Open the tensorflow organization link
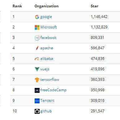This screenshot has height=120, width=120. pyautogui.click(x=50, y=80)
